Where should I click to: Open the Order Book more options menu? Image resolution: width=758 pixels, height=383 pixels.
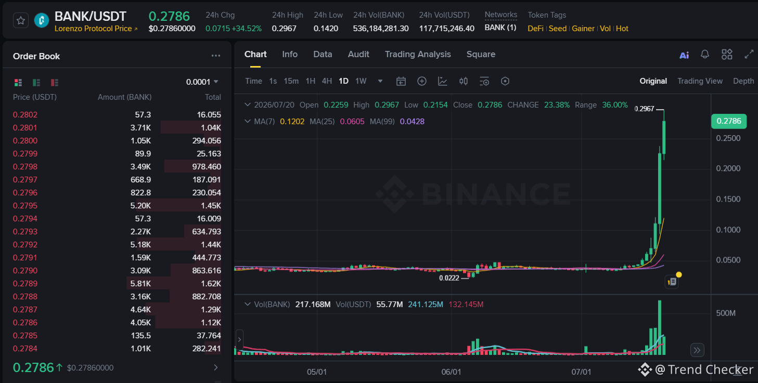click(216, 56)
